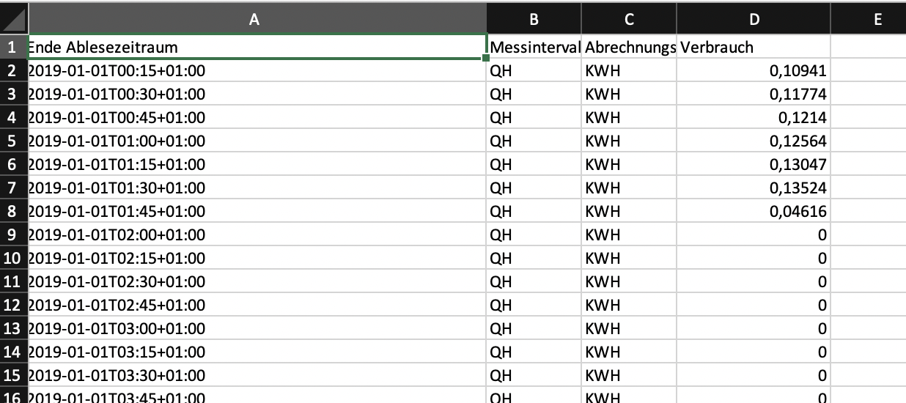Select the KWH cell in row 10

click(629, 258)
